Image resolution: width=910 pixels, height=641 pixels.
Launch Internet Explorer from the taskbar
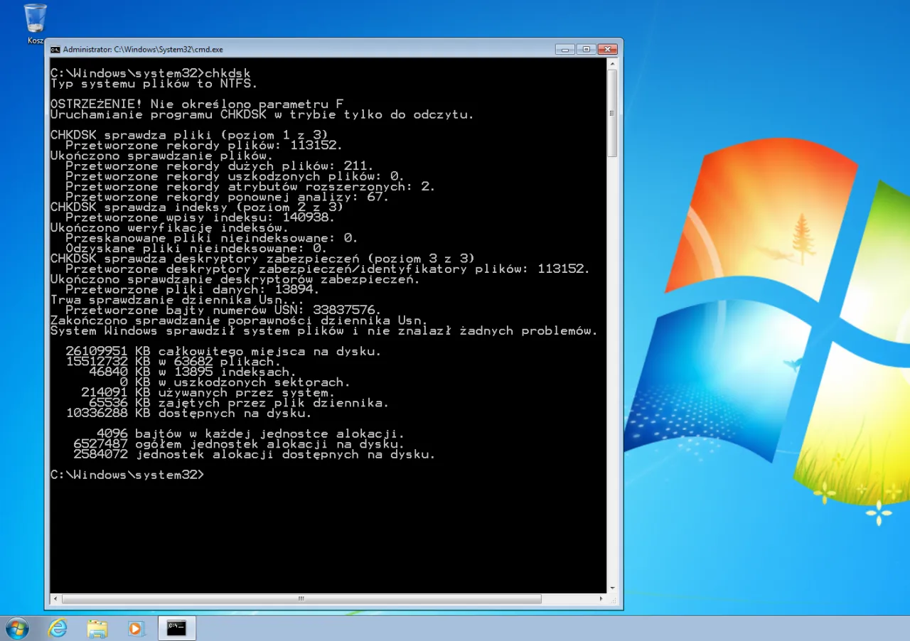pos(58,628)
